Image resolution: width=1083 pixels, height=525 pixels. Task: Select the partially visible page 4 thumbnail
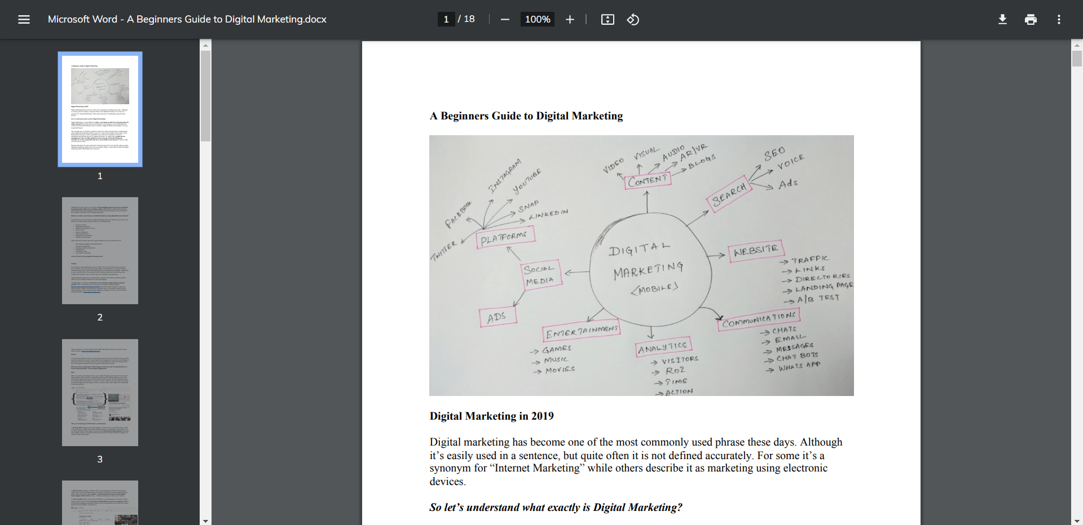(100, 502)
